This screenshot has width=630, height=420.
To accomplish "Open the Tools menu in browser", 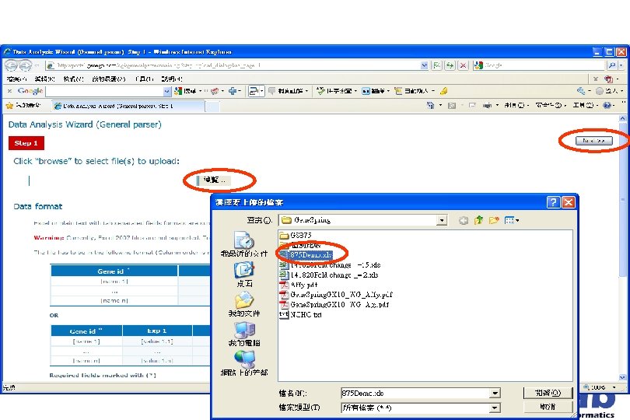I will click(144, 79).
